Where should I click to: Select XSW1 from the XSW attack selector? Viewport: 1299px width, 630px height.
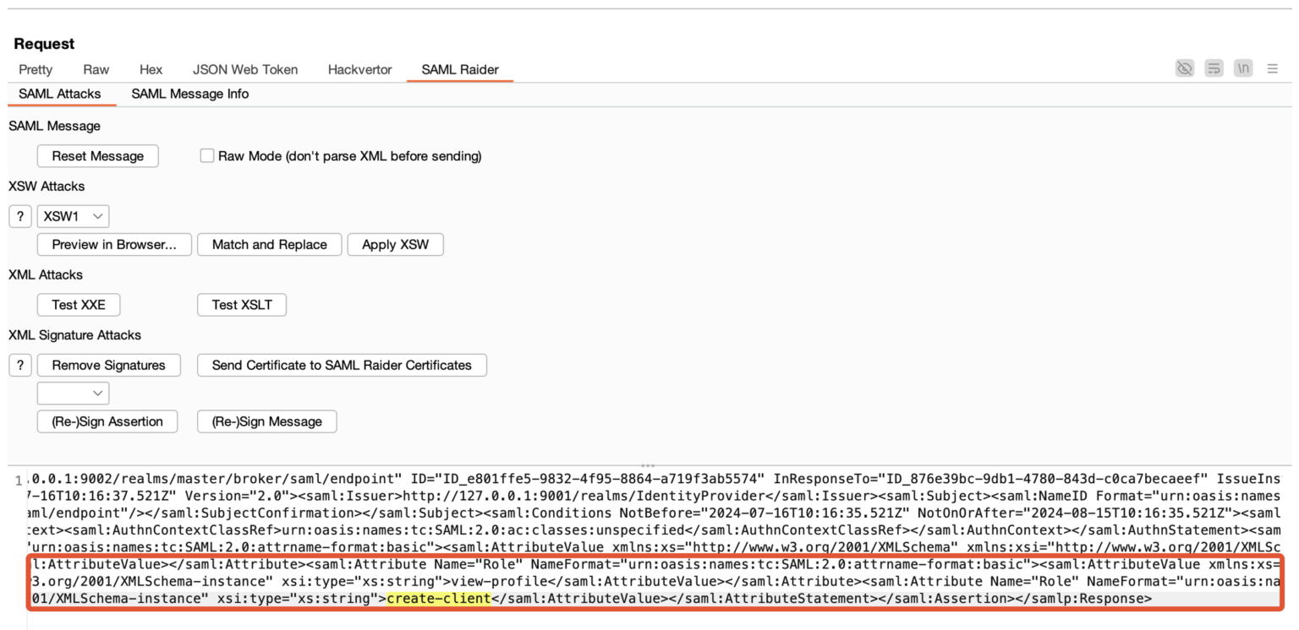pyautogui.click(x=73, y=215)
